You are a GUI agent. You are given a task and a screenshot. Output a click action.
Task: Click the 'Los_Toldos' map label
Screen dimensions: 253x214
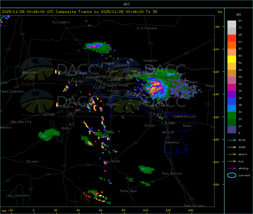pos(112,161)
